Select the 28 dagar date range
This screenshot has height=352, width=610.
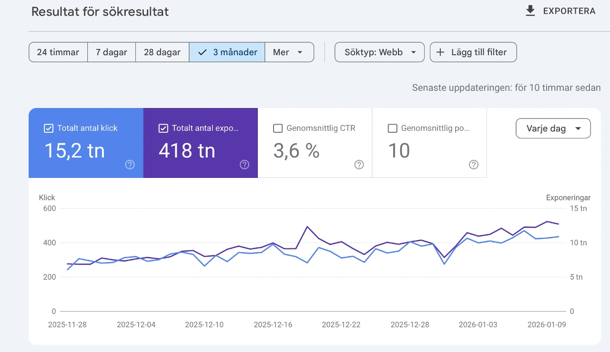pos(162,52)
